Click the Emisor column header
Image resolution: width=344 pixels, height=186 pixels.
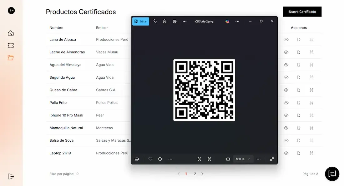(x=102, y=28)
